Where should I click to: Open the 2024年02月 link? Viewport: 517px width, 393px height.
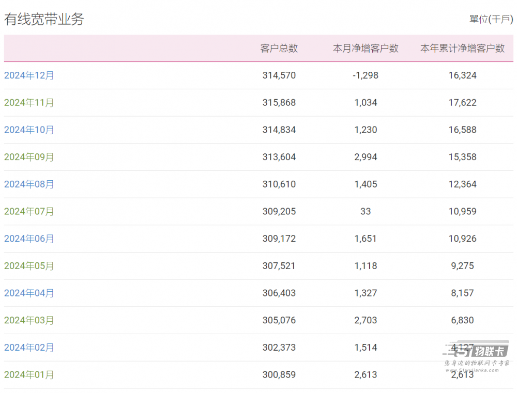click(x=29, y=348)
